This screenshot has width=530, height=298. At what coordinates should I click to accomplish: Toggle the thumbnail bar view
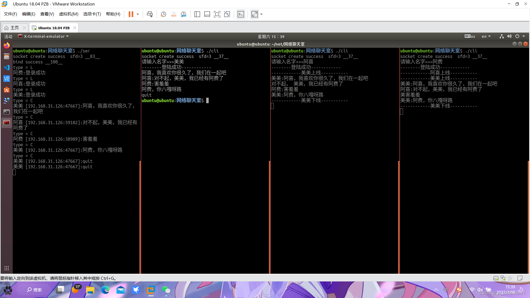[207, 14]
